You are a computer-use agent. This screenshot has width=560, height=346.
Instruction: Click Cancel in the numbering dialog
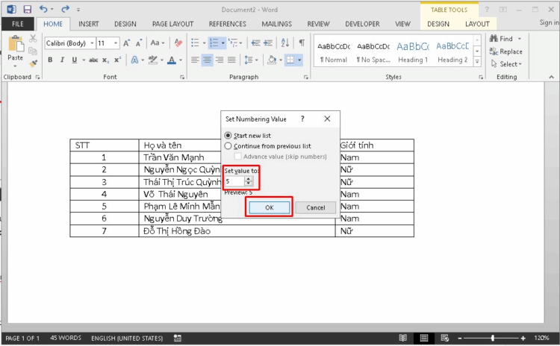(x=315, y=207)
